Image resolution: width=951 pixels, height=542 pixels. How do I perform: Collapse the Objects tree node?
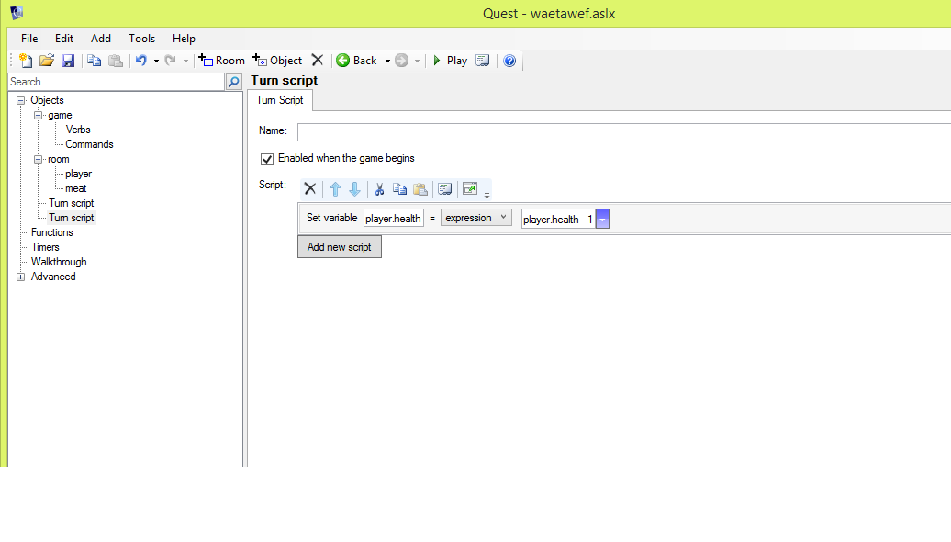(x=21, y=100)
